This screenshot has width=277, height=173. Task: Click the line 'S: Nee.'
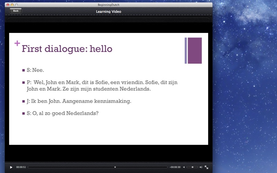tap(35, 70)
